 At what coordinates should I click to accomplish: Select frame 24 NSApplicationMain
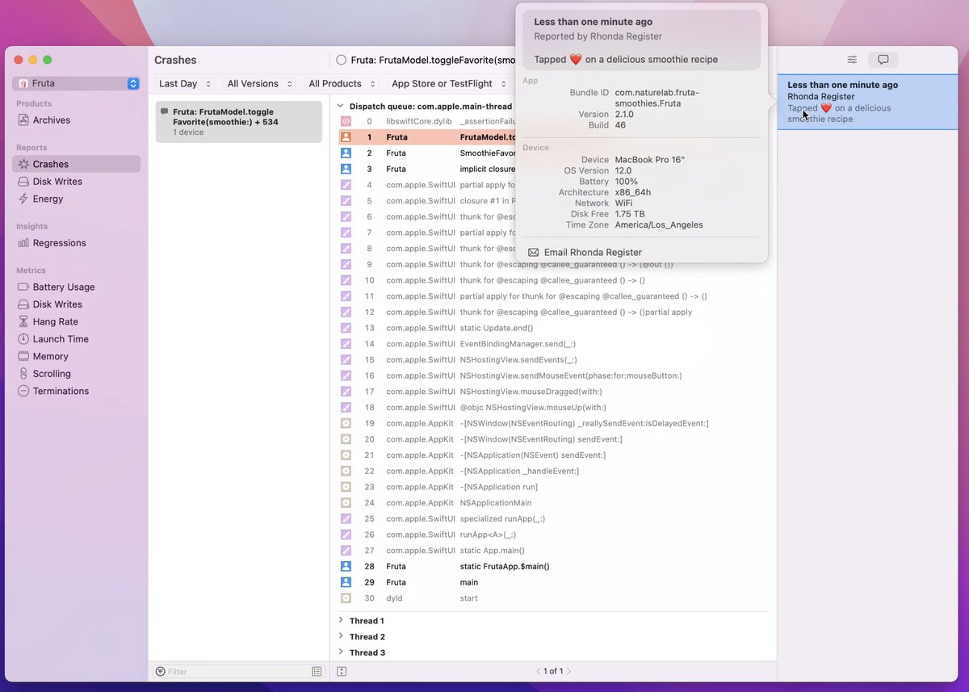[553, 503]
